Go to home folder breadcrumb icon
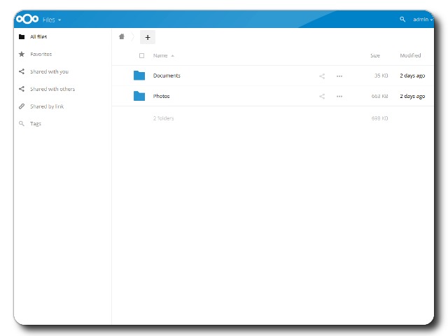The width and height of the screenshot is (448, 336). click(x=122, y=37)
